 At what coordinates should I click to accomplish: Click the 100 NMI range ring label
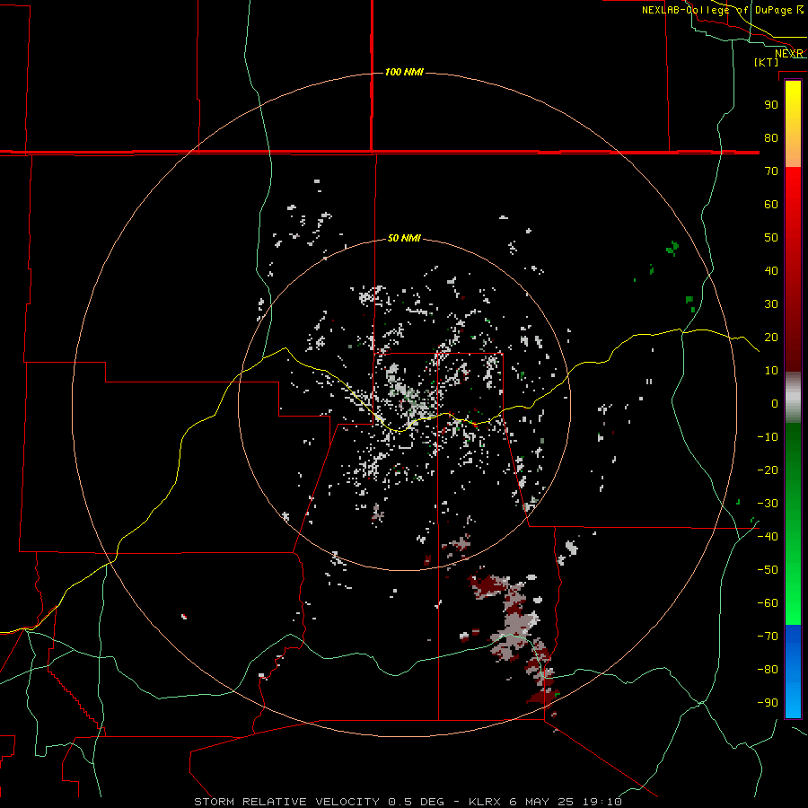[404, 72]
